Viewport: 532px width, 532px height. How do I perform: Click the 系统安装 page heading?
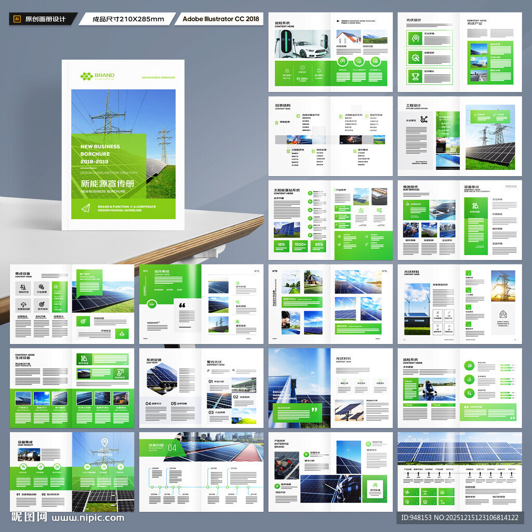click(154, 360)
